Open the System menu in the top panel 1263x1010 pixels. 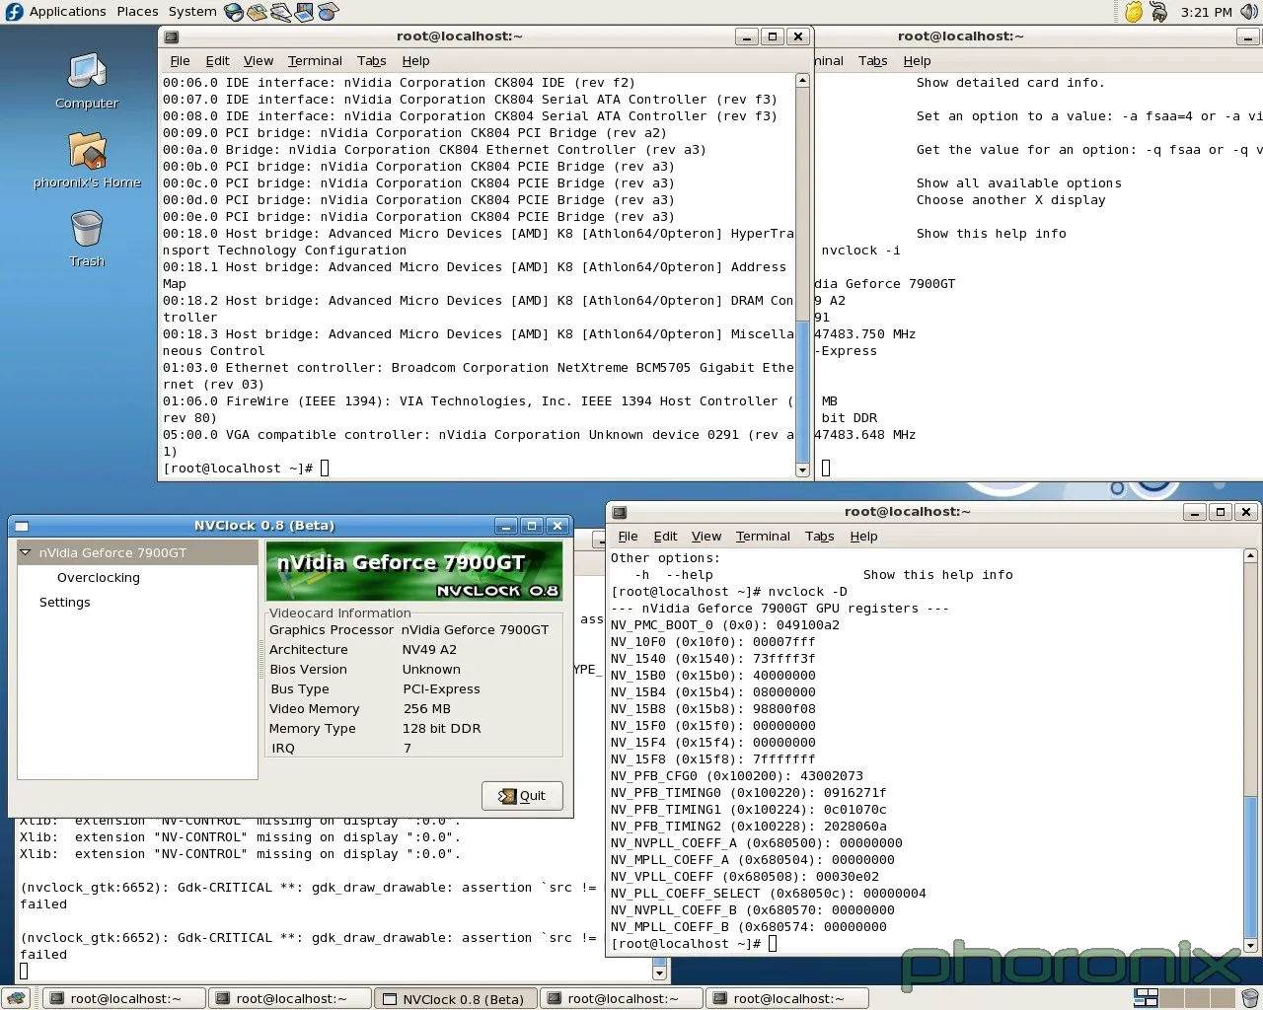(192, 12)
